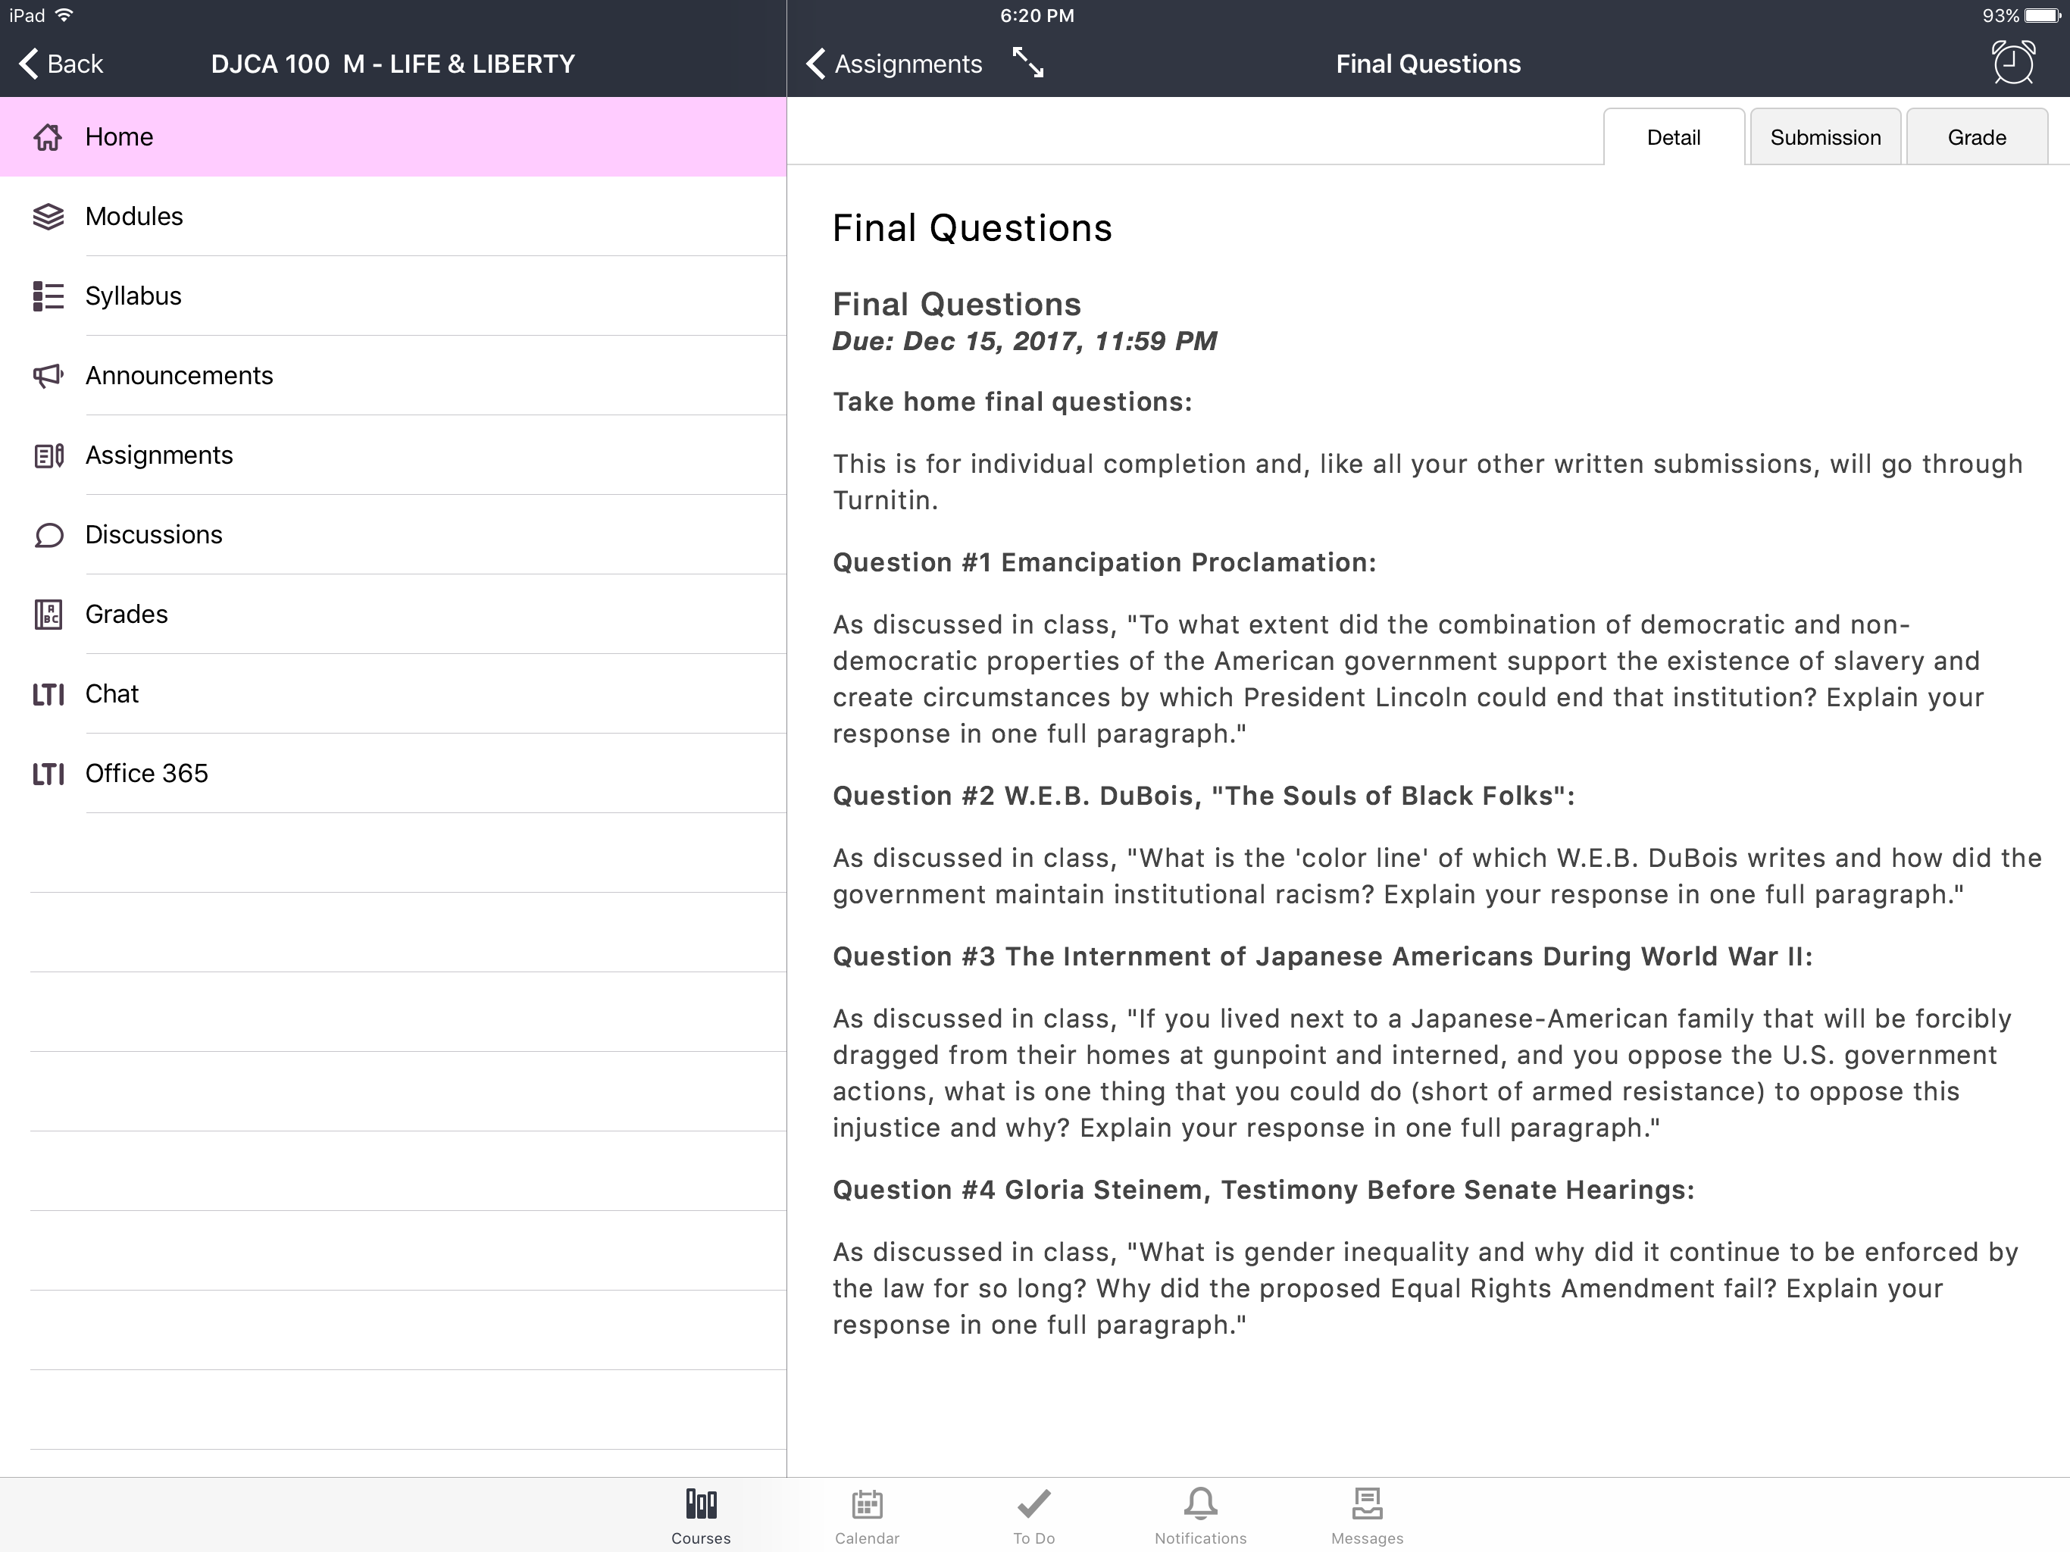Open the Courses tab icon
This screenshot has height=1552, width=2070.
701,1516
